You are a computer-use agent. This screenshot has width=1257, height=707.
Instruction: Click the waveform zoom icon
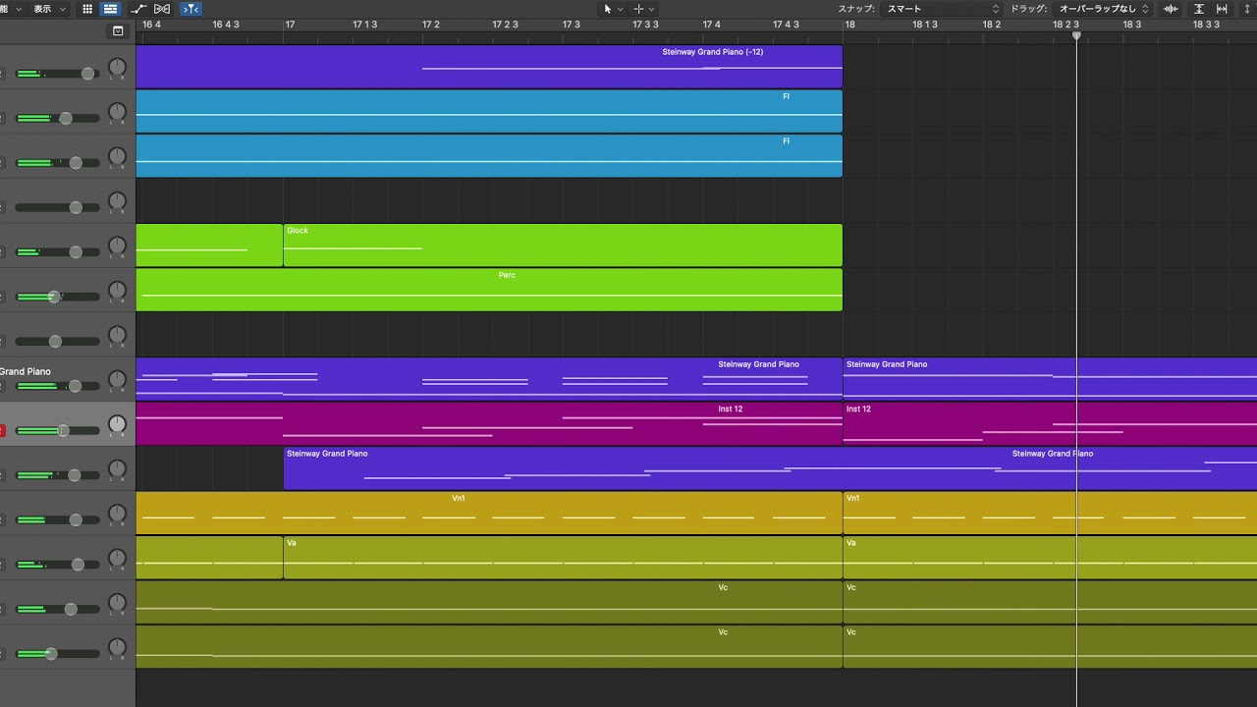pyautogui.click(x=1171, y=9)
